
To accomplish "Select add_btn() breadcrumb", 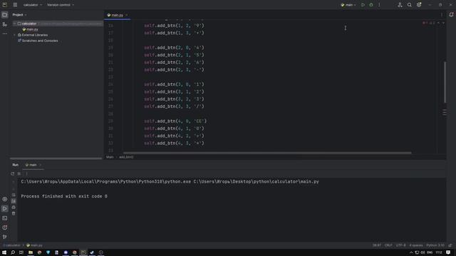I will pyautogui.click(x=126, y=157).
